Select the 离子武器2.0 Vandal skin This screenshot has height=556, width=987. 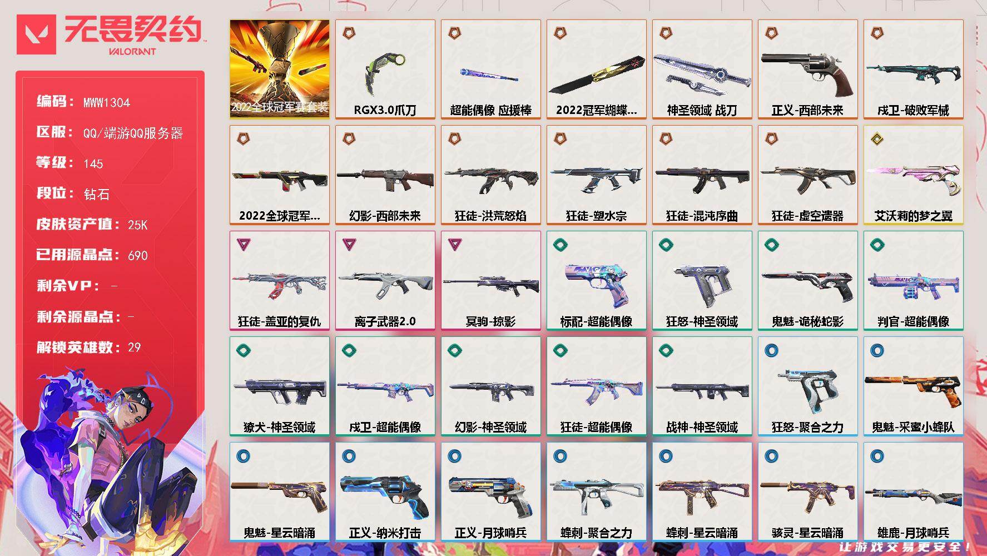[385, 281]
